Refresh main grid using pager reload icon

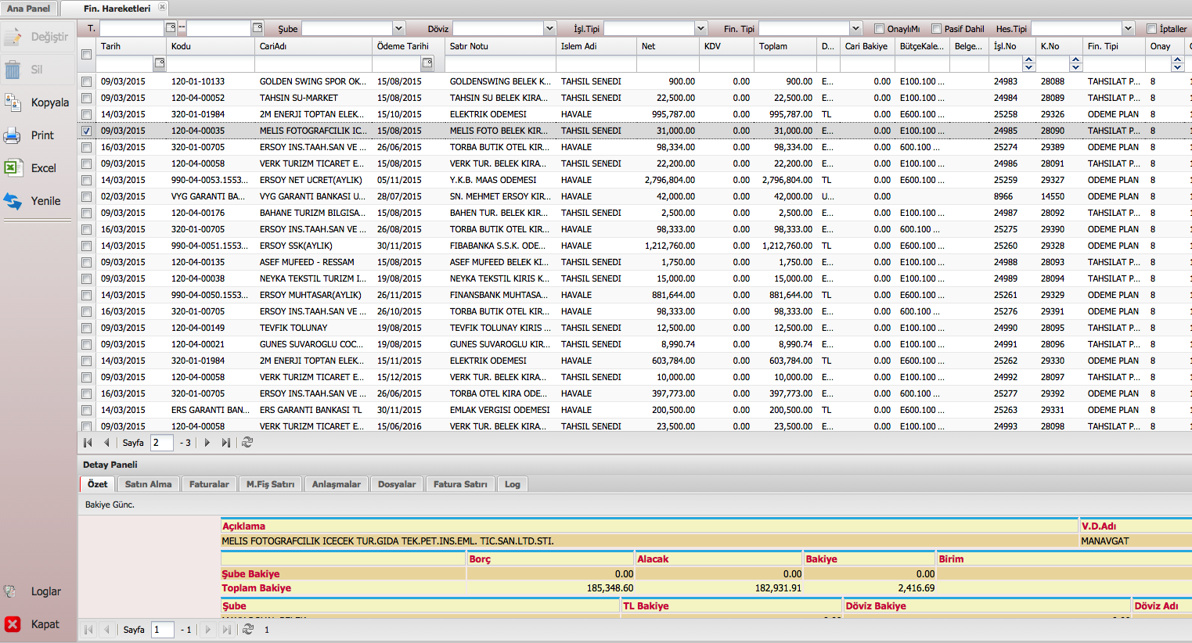tap(247, 443)
